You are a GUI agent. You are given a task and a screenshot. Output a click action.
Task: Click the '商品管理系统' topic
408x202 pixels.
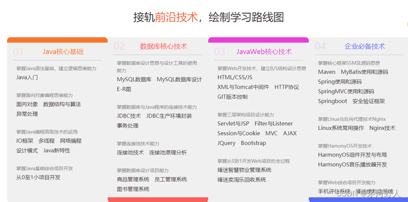pyautogui.click(x=133, y=179)
